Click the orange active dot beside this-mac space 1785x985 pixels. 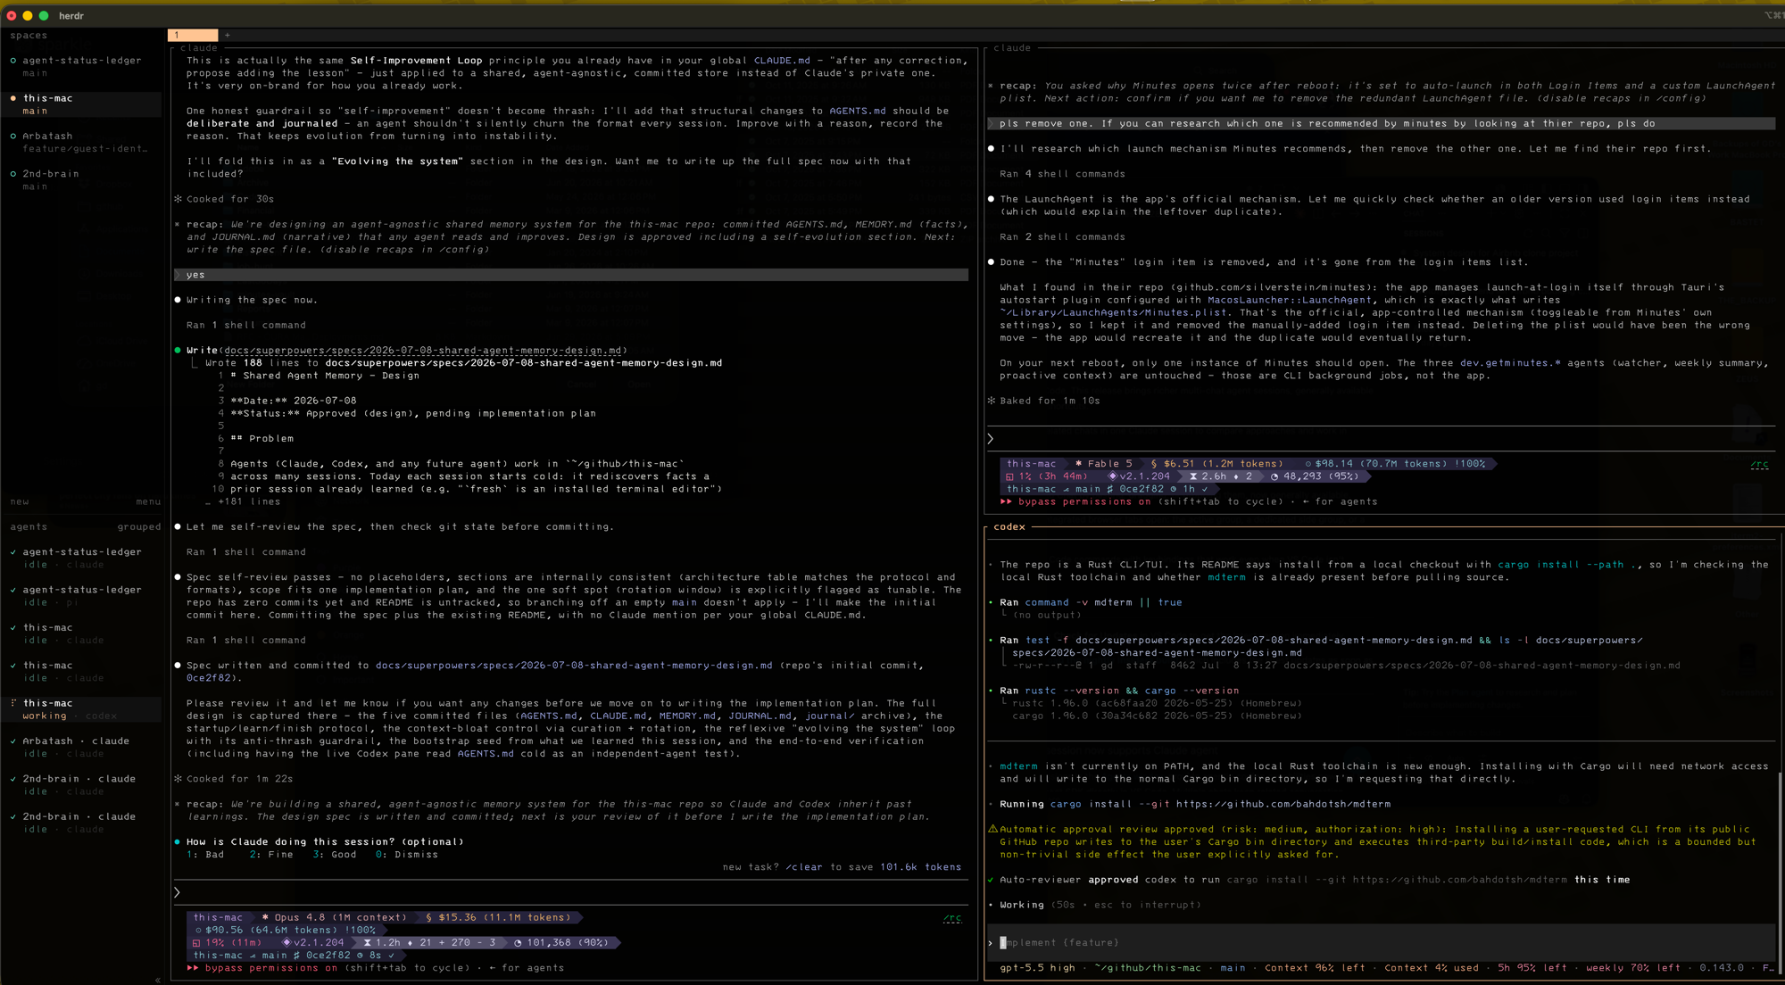click(12, 98)
